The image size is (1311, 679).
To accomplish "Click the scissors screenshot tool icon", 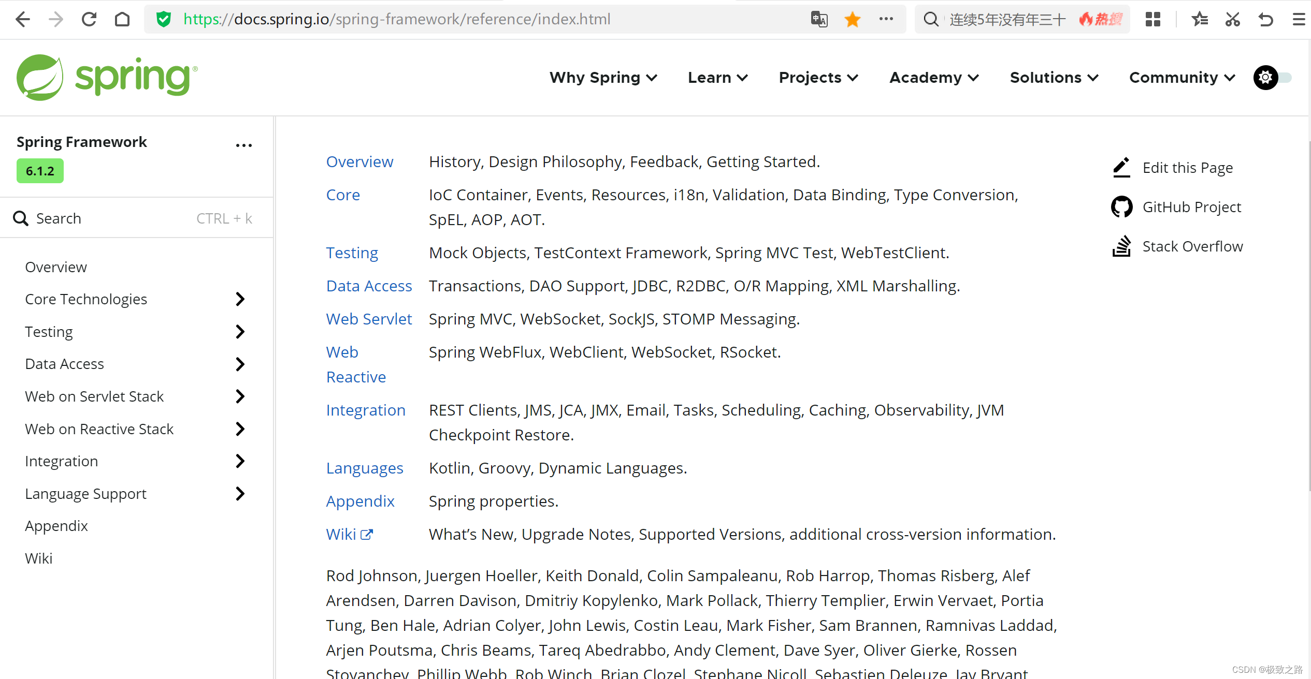I will click(1233, 20).
